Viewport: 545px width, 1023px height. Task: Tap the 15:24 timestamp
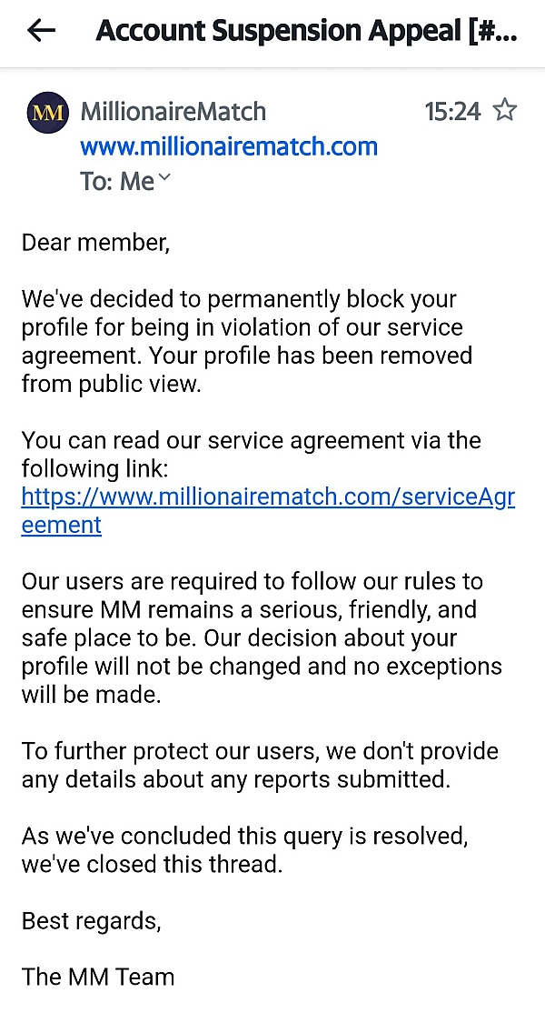(453, 112)
